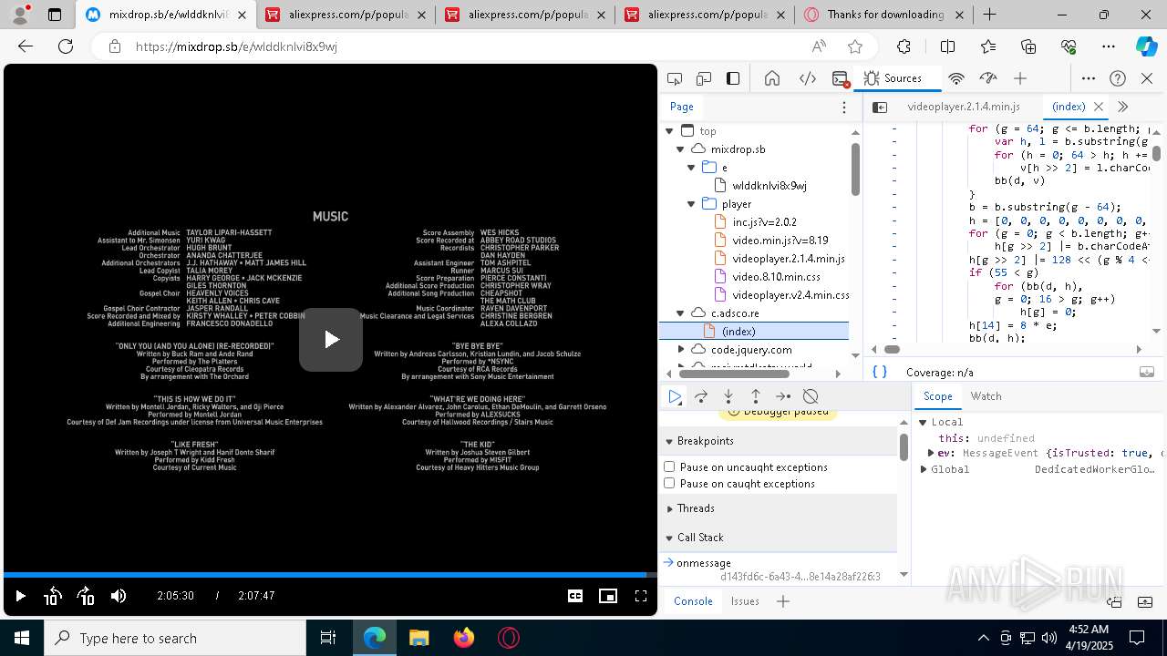Click the debugger Step button
1167x656 pixels.
tap(783, 396)
